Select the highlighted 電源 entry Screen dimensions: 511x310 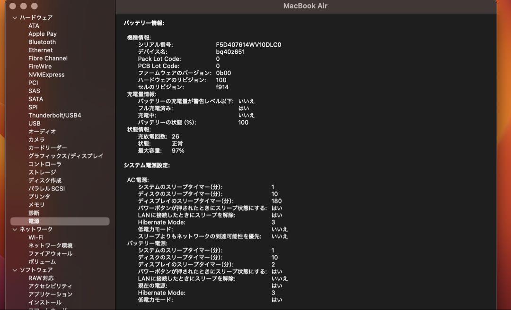60,221
